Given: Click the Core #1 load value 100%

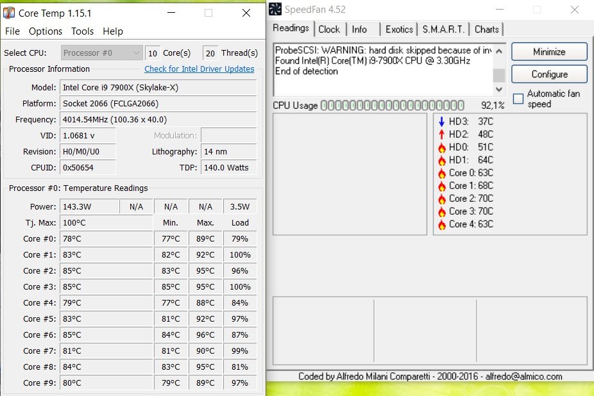Looking at the screenshot, I should tap(240, 255).
